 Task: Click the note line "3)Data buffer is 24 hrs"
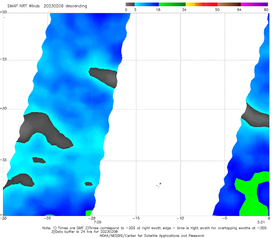85,232
